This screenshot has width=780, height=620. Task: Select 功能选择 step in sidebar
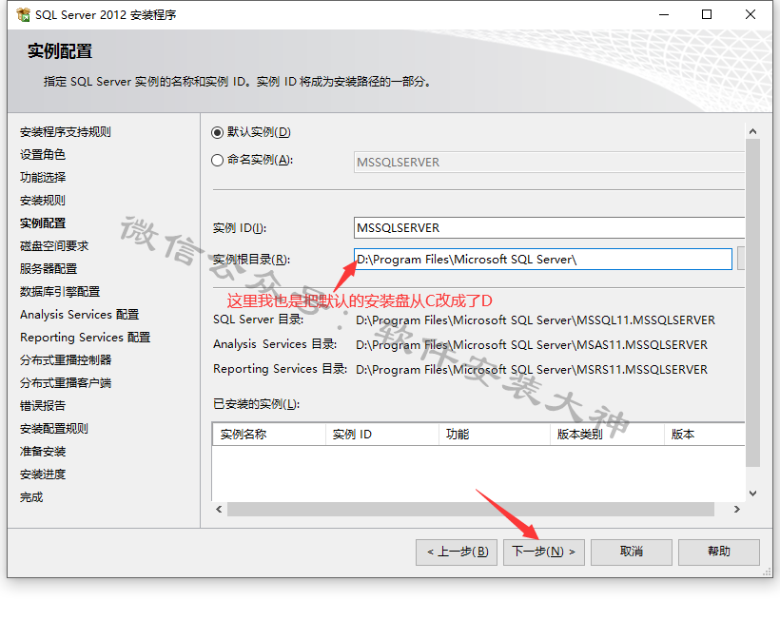(x=43, y=178)
